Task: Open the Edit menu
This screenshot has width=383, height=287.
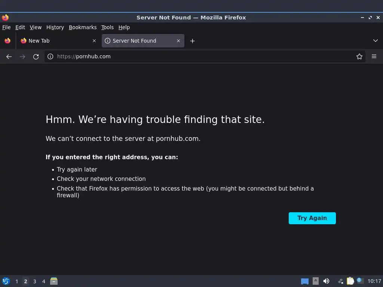Action: pos(20,27)
